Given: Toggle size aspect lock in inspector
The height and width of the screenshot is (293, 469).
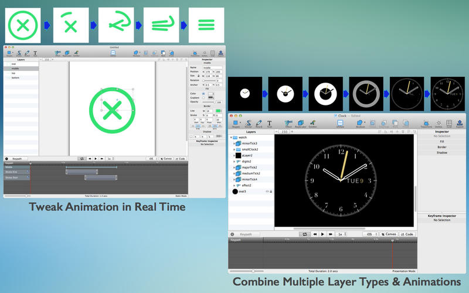Looking at the screenshot, I should click(198, 76).
